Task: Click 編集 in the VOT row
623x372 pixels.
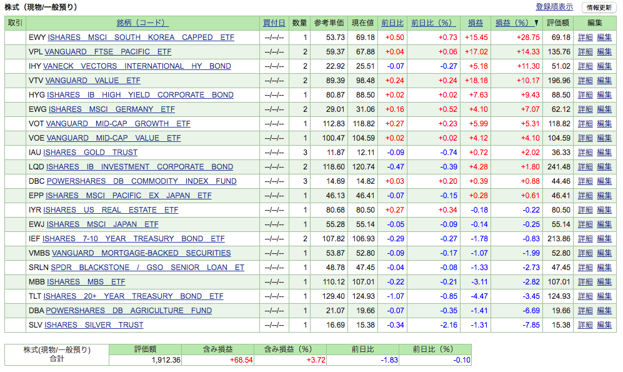Action: click(x=604, y=124)
